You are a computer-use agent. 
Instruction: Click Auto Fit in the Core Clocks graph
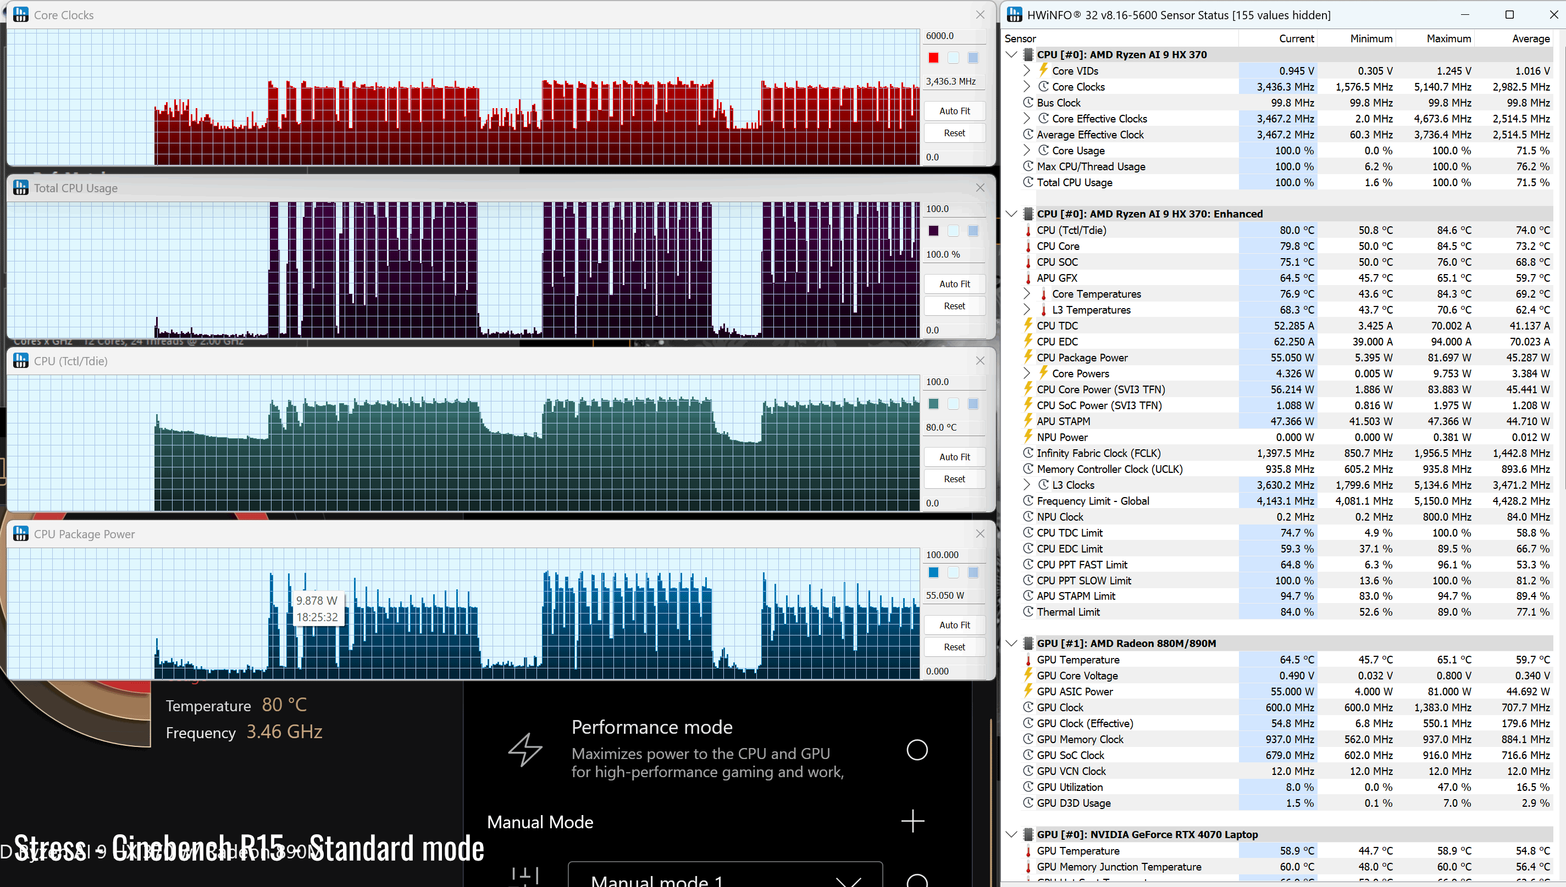[x=955, y=111]
